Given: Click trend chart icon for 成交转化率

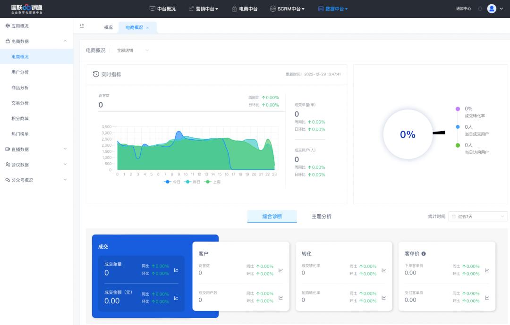Looking at the screenshot, I should [383, 270].
